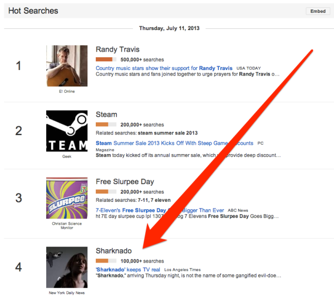Screen dimensions: 334x297
Task: Click 'Christian Science Monitor' image caption
Action: click(67, 225)
